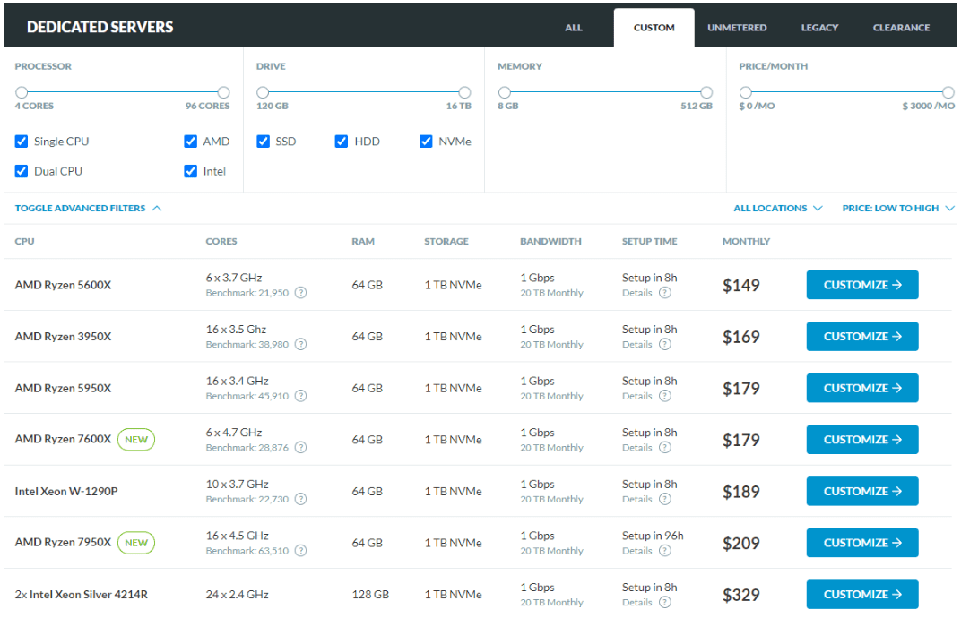This screenshot has width=961, height=618.
Task: Click the NEW badge beside Ryzen 7950X
Action: click(136, 543)
